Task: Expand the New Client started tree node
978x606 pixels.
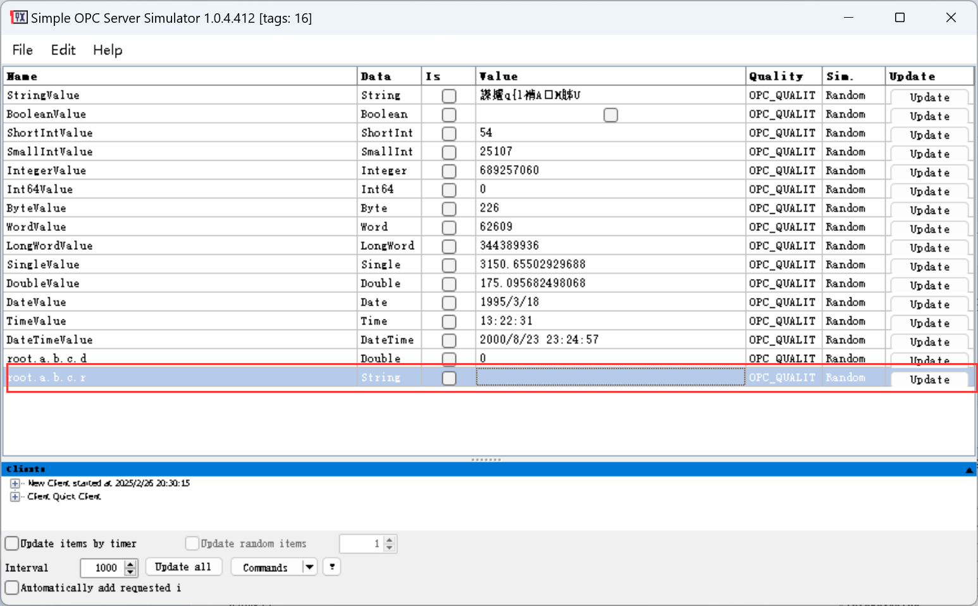Action: (15, 483)
